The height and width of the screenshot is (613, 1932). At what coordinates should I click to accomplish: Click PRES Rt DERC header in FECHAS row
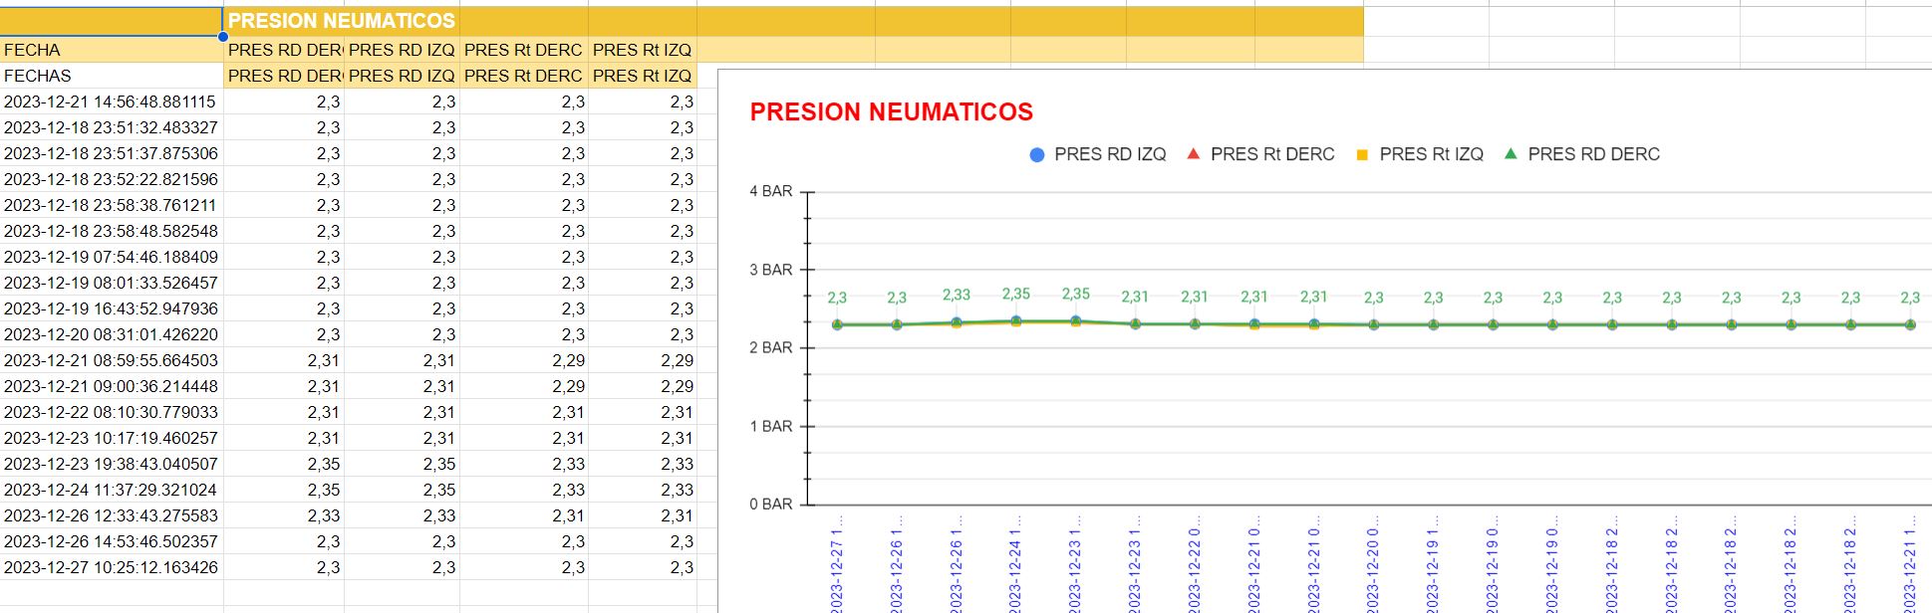(x=523, y=76)
